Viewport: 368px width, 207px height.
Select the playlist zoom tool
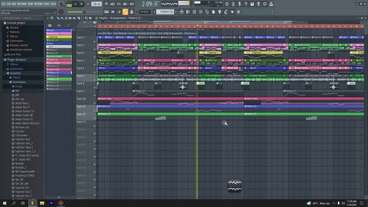[86, 18]
